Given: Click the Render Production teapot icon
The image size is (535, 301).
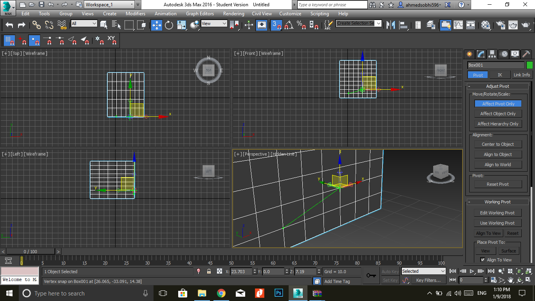Looking at the screenshot, I should click(525, 25).
